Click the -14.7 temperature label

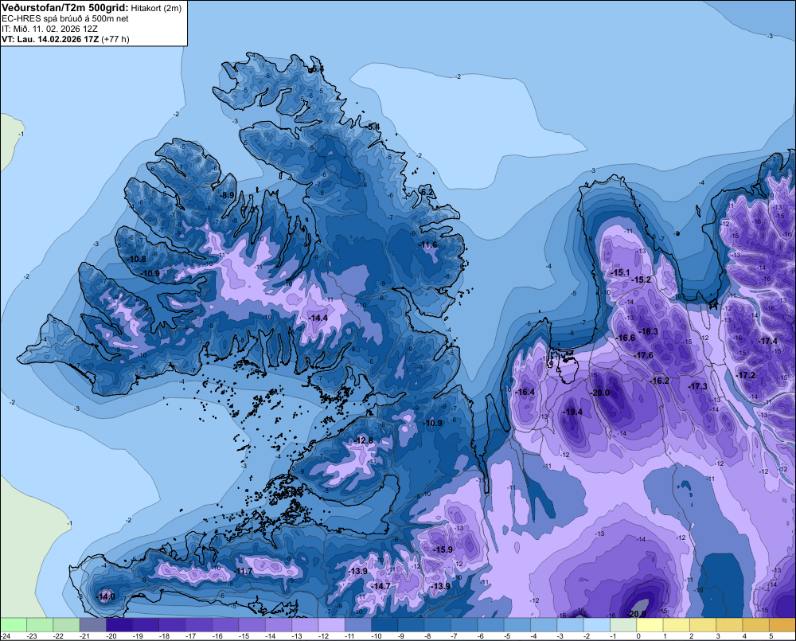380,585
